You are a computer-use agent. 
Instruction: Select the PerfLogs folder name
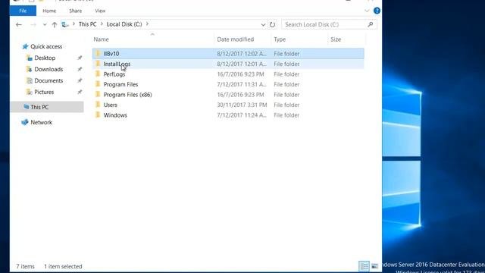pyautogui.click(x=114, y=74)
